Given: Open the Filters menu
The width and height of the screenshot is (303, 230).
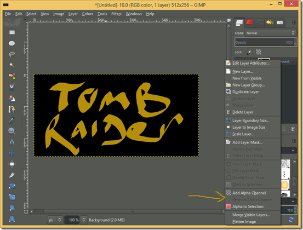Looking at the screenshot, I should click(116, 14).
